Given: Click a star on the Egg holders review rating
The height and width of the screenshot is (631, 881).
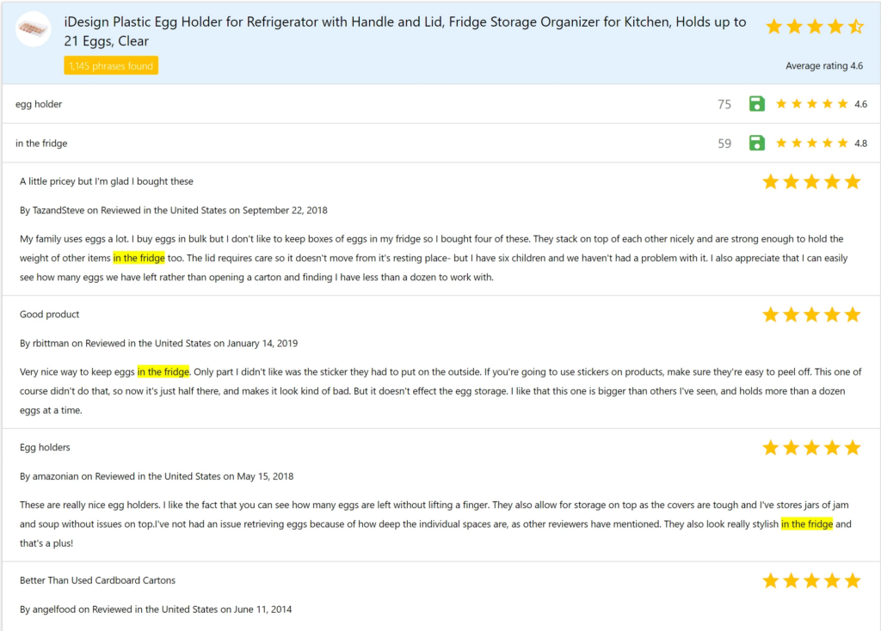Looking at the screenshot, I should [x=812, y=447].
